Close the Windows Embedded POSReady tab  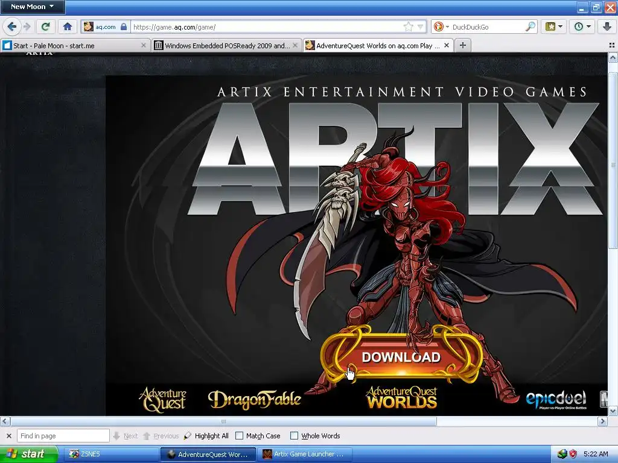(x=295, y=45)
